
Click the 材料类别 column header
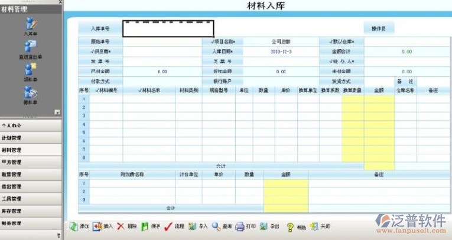[189, 90]
